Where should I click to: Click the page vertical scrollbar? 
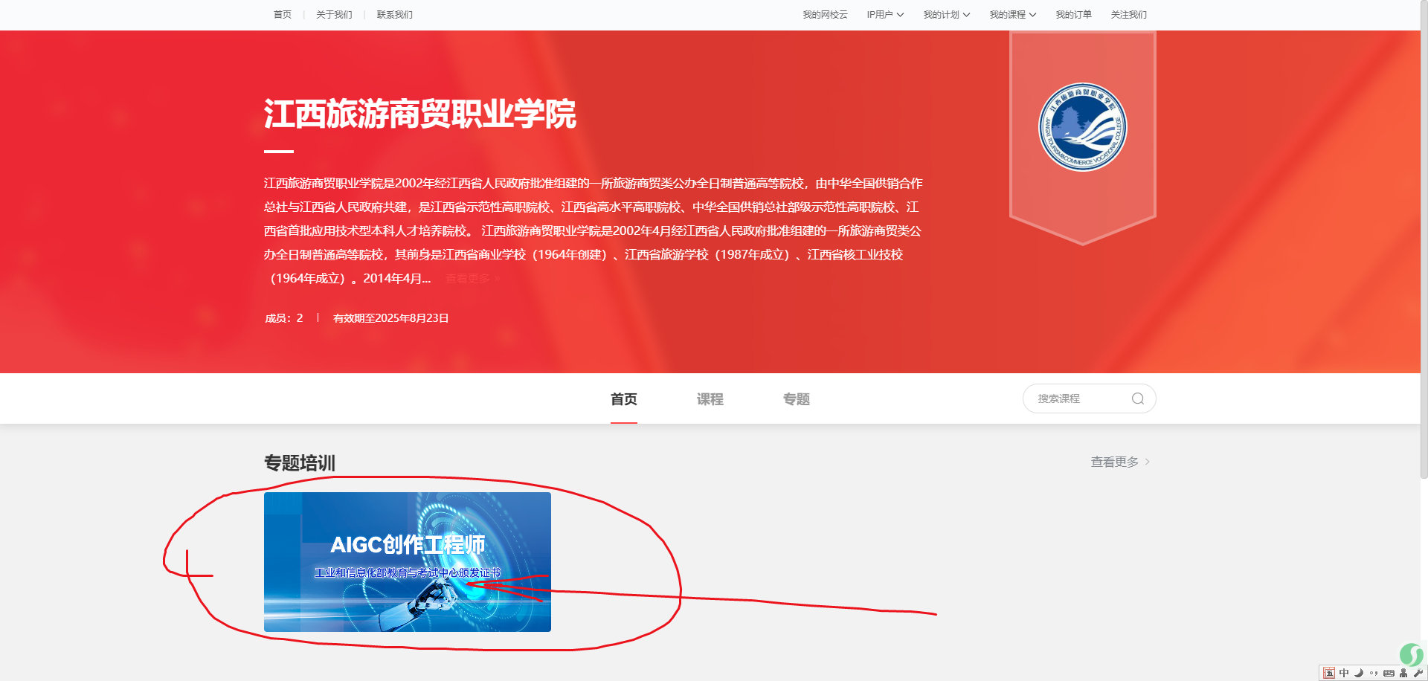pyautogui.click(x=1424, y=238)
